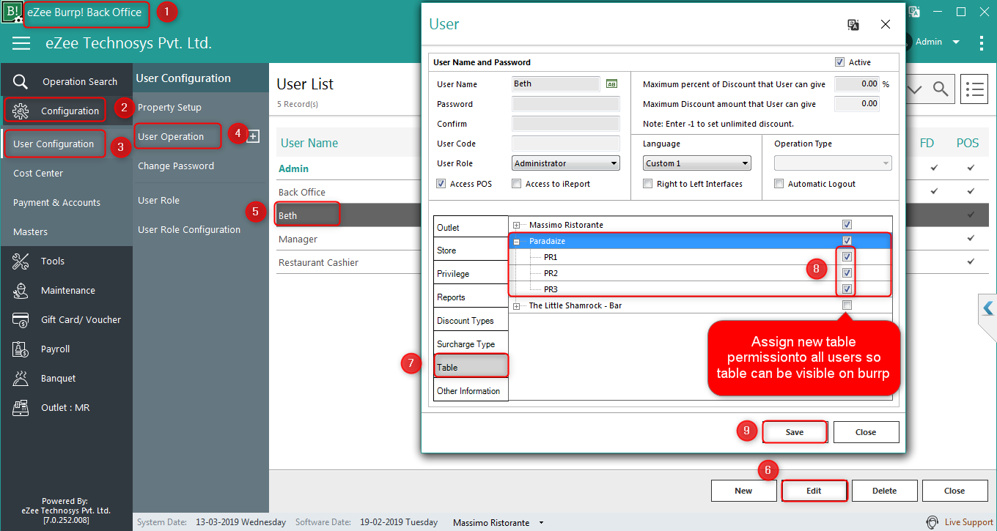Expand the chevron next to search in User List
The height and width of the screenshot is (531, 997).
pos(914,89)
